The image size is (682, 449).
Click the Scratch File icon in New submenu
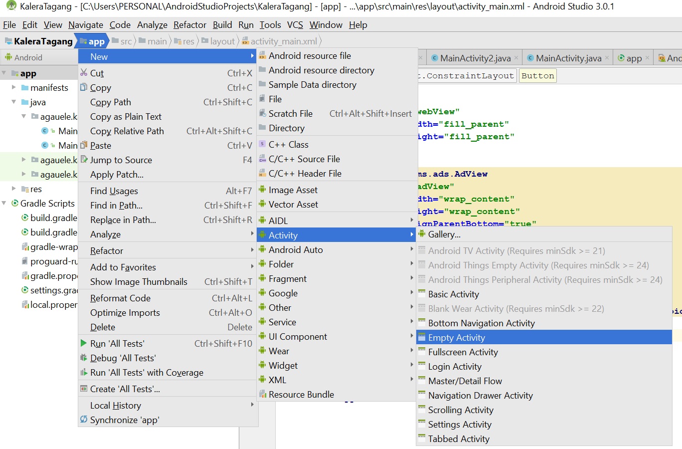click(263, 113)
